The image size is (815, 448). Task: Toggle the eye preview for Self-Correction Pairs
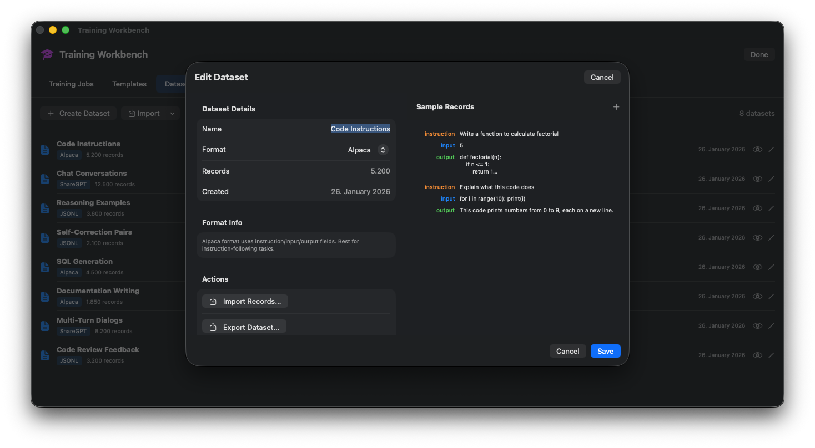pyautogui.click(x=757, y=238)
